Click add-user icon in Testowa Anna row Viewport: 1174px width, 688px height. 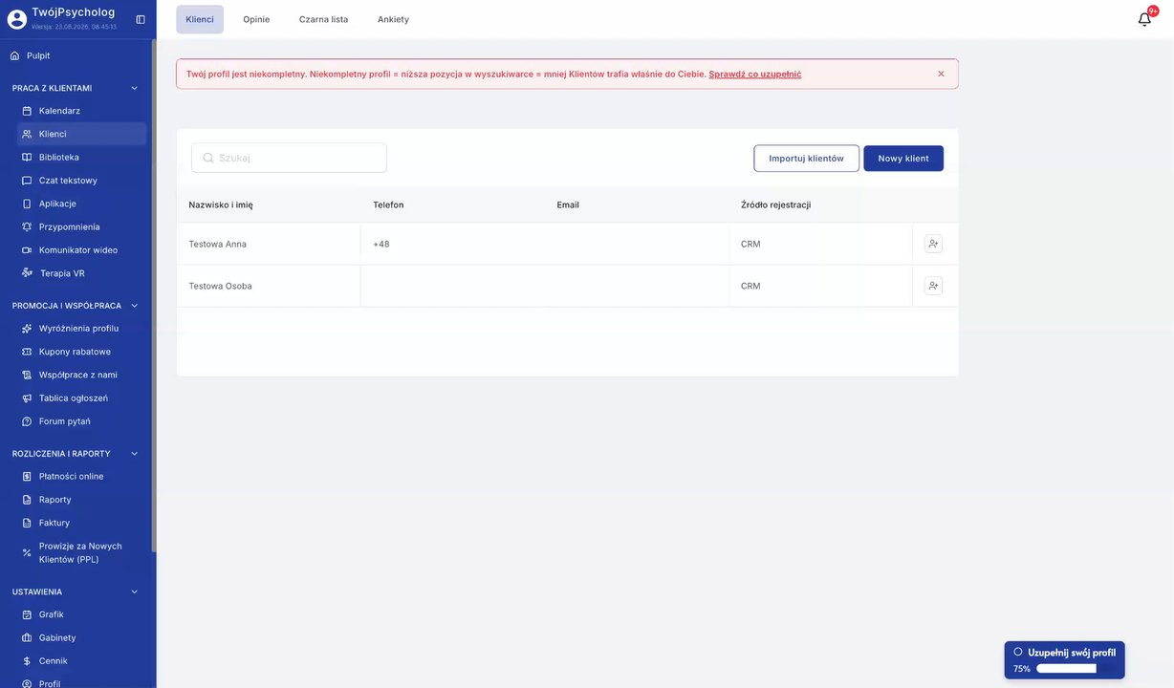point(933,244)
